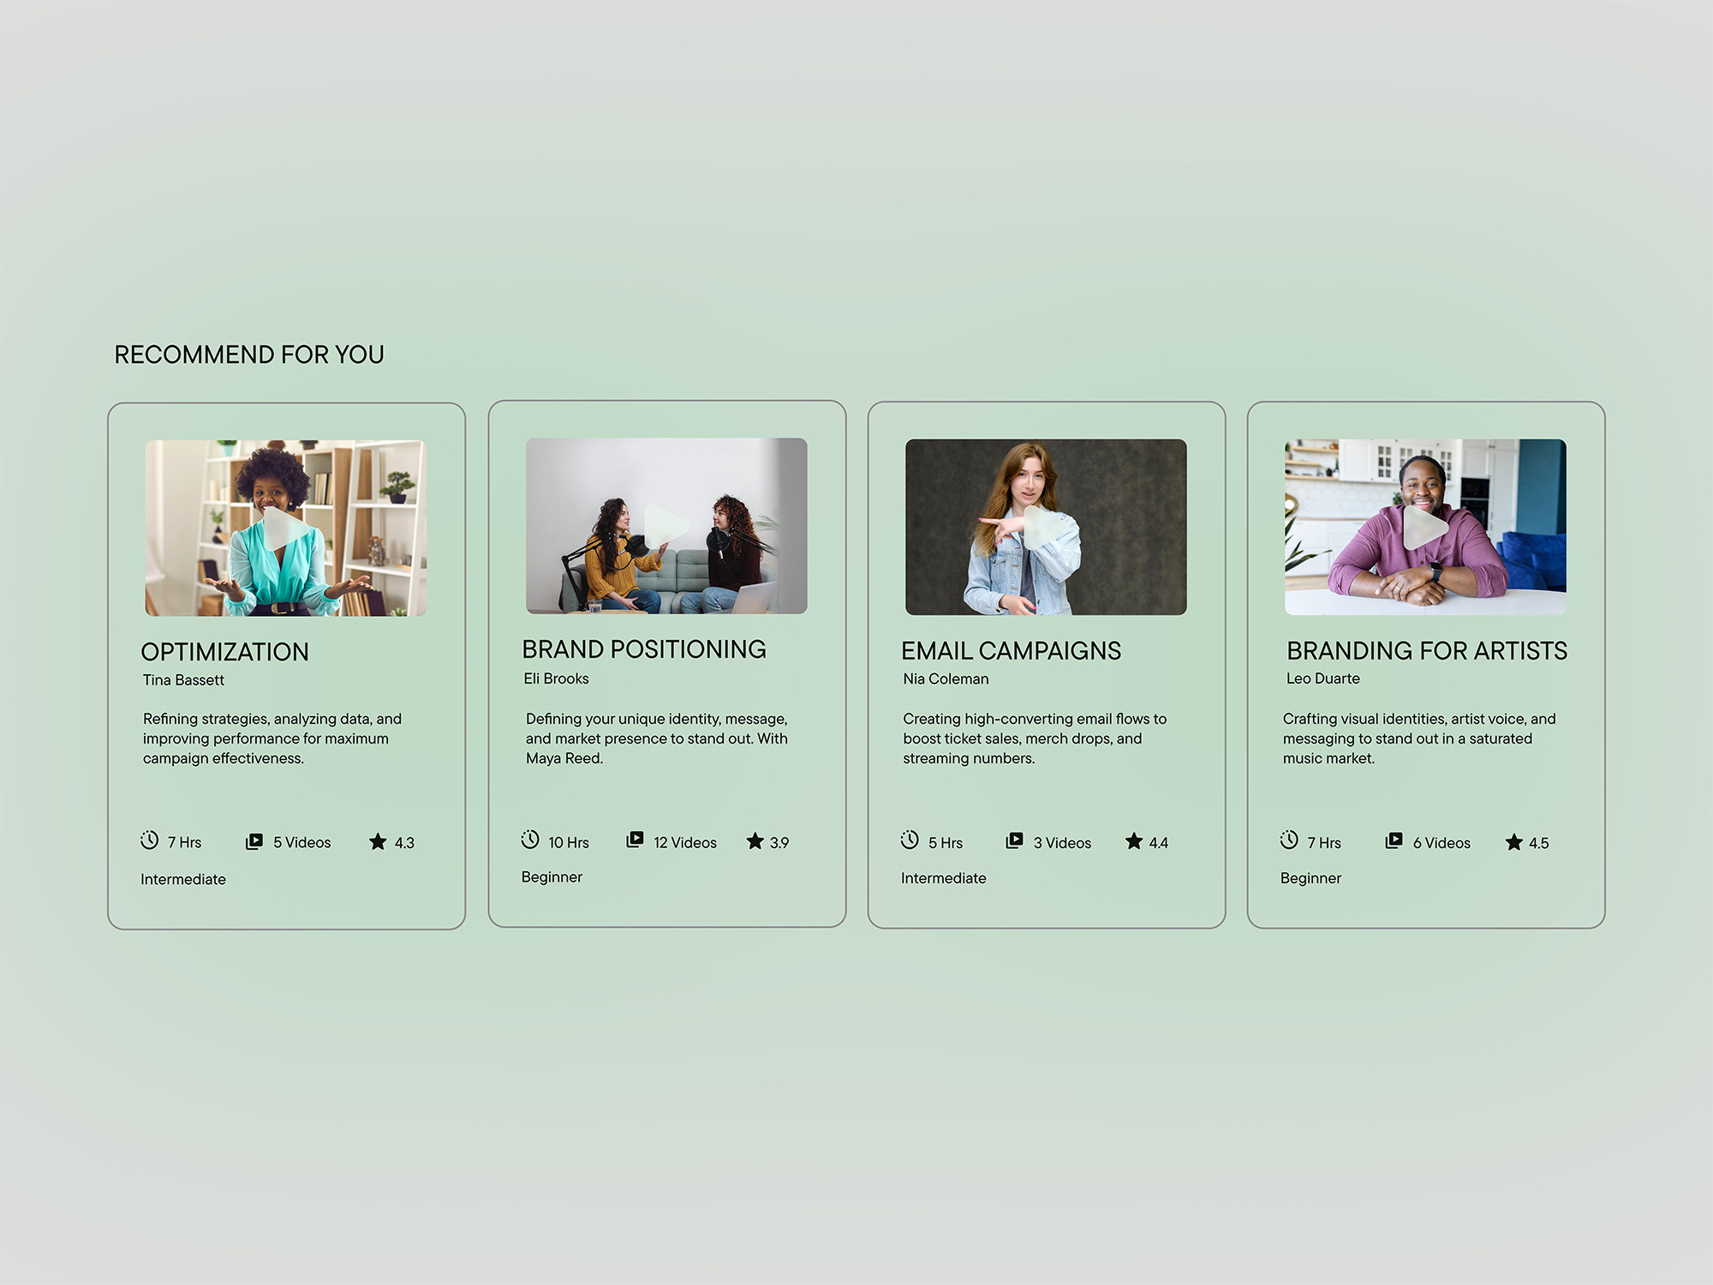Select instructor name Leo Duarte
The width and height of the screenshot is (1713, 1285).
pyautogui.click(x=1322, y=678)
